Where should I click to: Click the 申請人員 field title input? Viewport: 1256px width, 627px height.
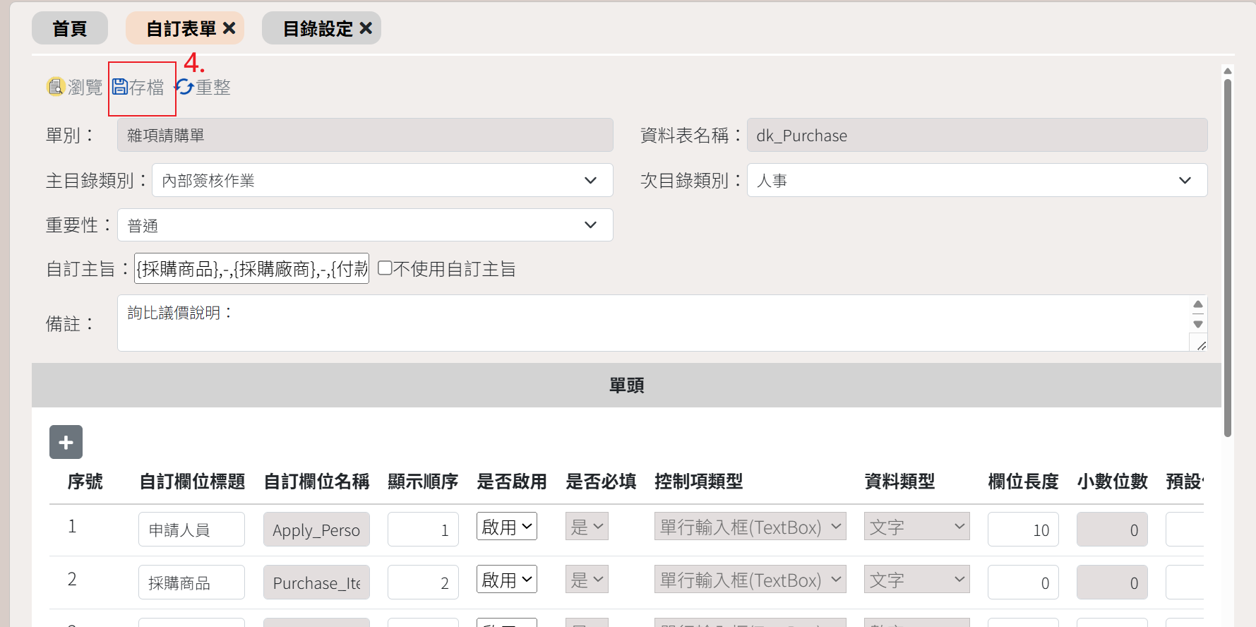(191, 530)
